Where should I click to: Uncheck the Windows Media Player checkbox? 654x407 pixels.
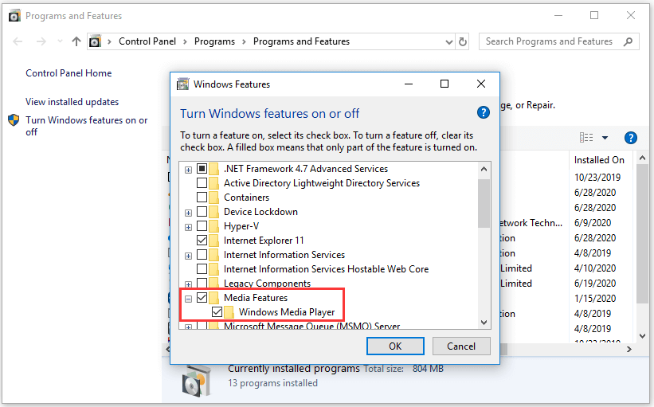(x=217, y=312)
